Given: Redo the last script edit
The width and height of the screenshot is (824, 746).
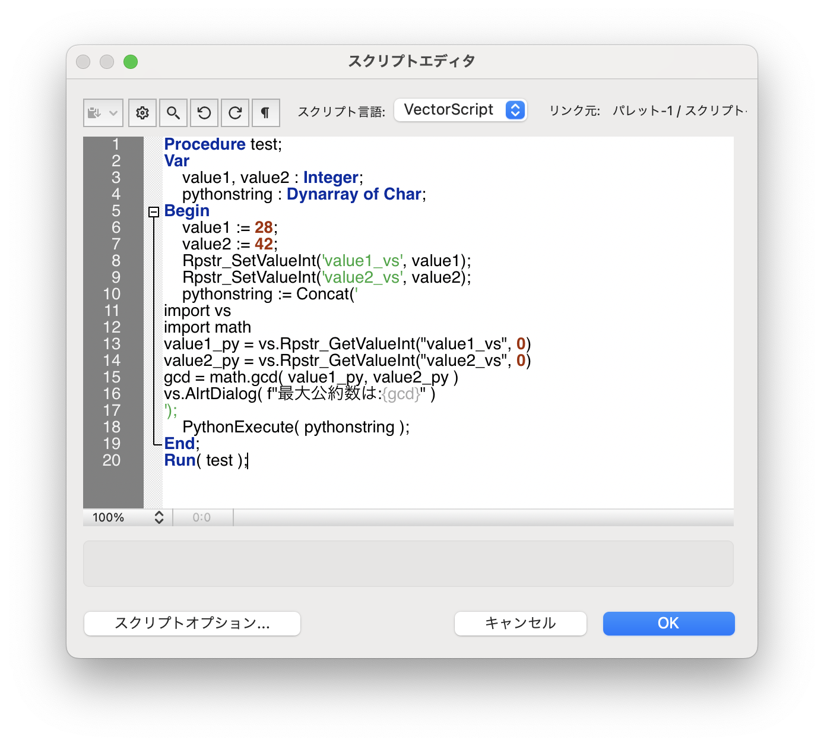Looking at the screenshot, I should tap(234, 112).
